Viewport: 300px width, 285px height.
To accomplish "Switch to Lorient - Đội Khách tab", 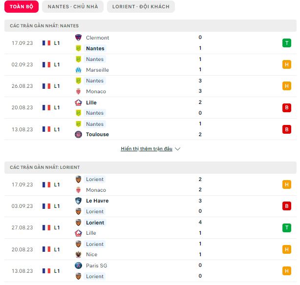I will click(x=141, y=7).
